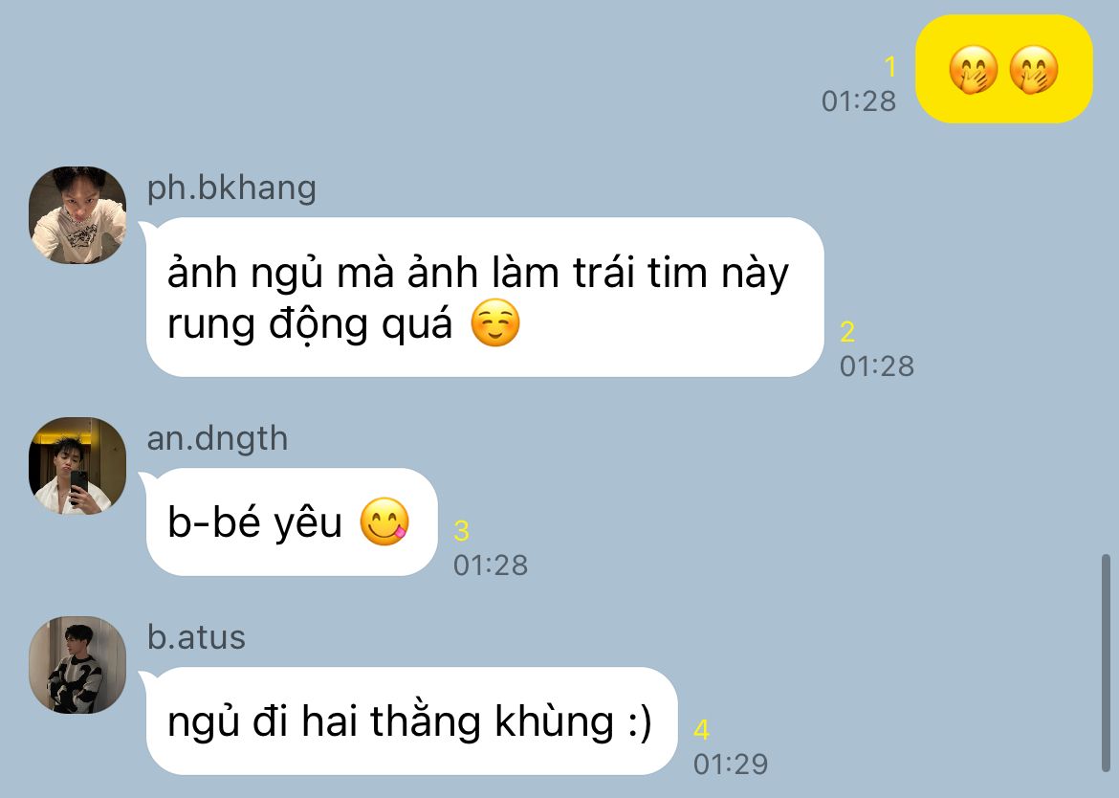The width and height of the screenshot is (1119, 798).
Task: Click the unread count 1 beside sent message
Action: pos(889,67)
